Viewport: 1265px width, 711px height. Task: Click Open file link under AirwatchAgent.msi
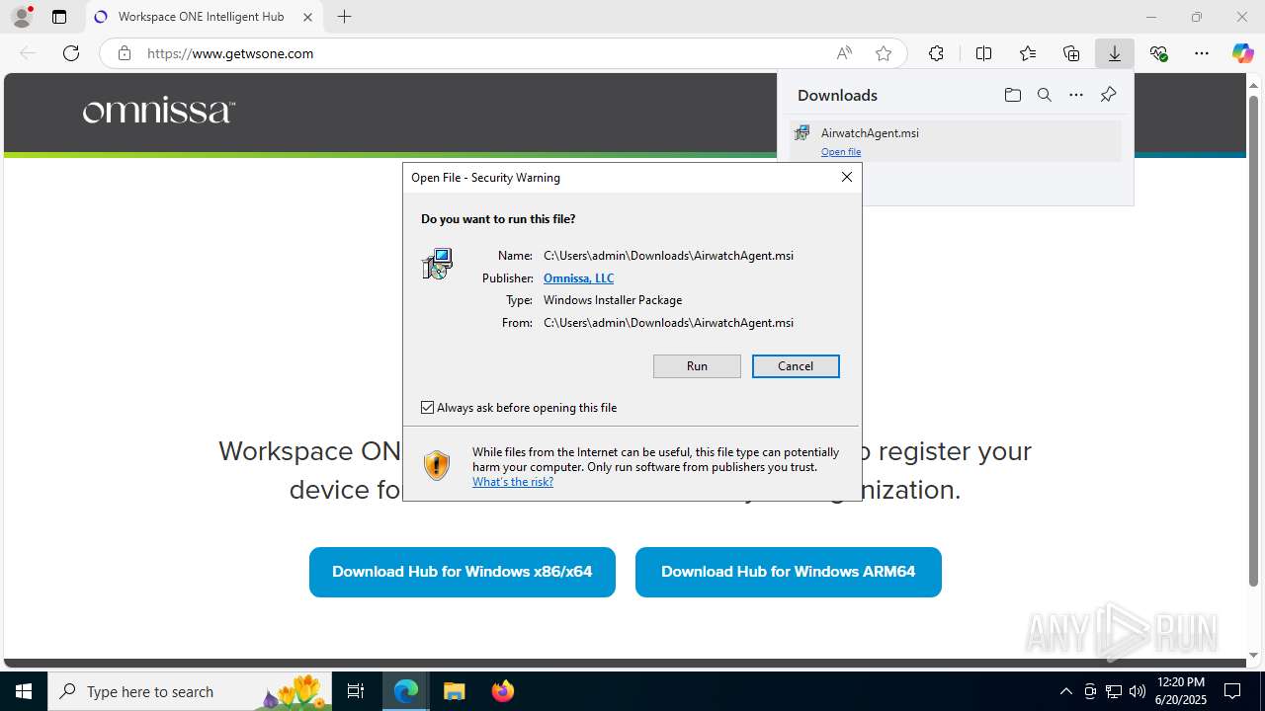click(x=841, y=152)
